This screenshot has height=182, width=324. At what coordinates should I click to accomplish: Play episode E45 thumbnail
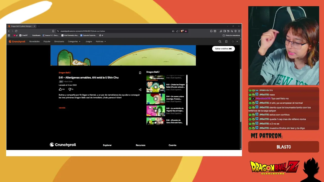(x=156, y=111)
